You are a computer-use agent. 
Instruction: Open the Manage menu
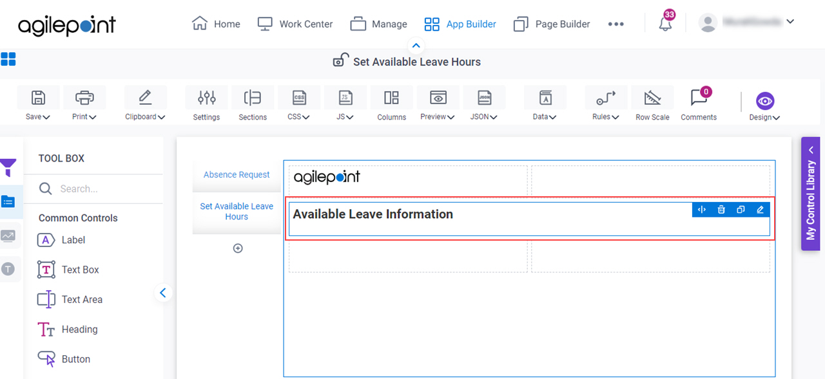(x=378, y=24)
